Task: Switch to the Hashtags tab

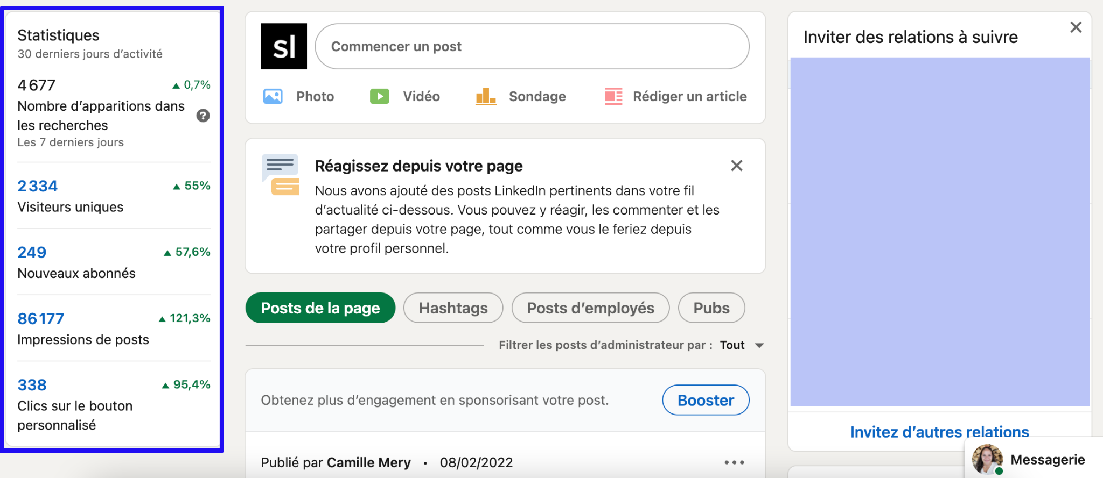Action: [x=453, y=308]
